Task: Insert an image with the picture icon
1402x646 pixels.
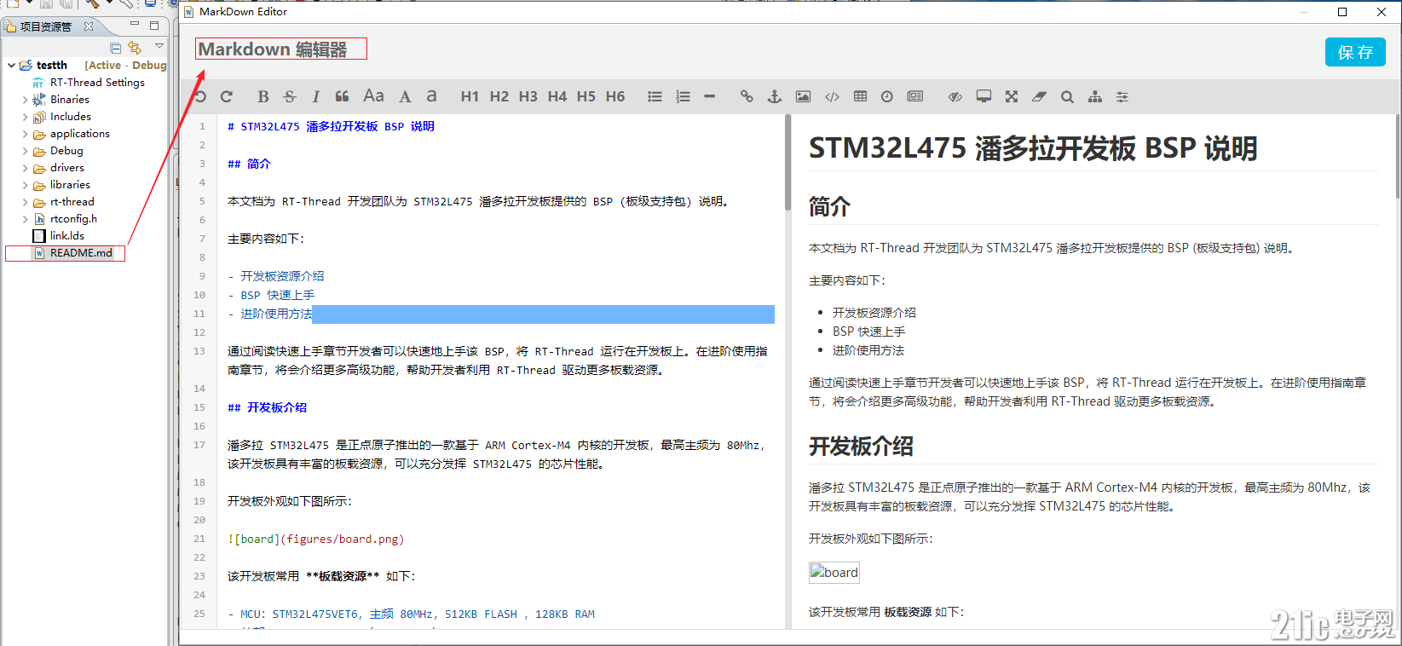Action: point(803,96)
